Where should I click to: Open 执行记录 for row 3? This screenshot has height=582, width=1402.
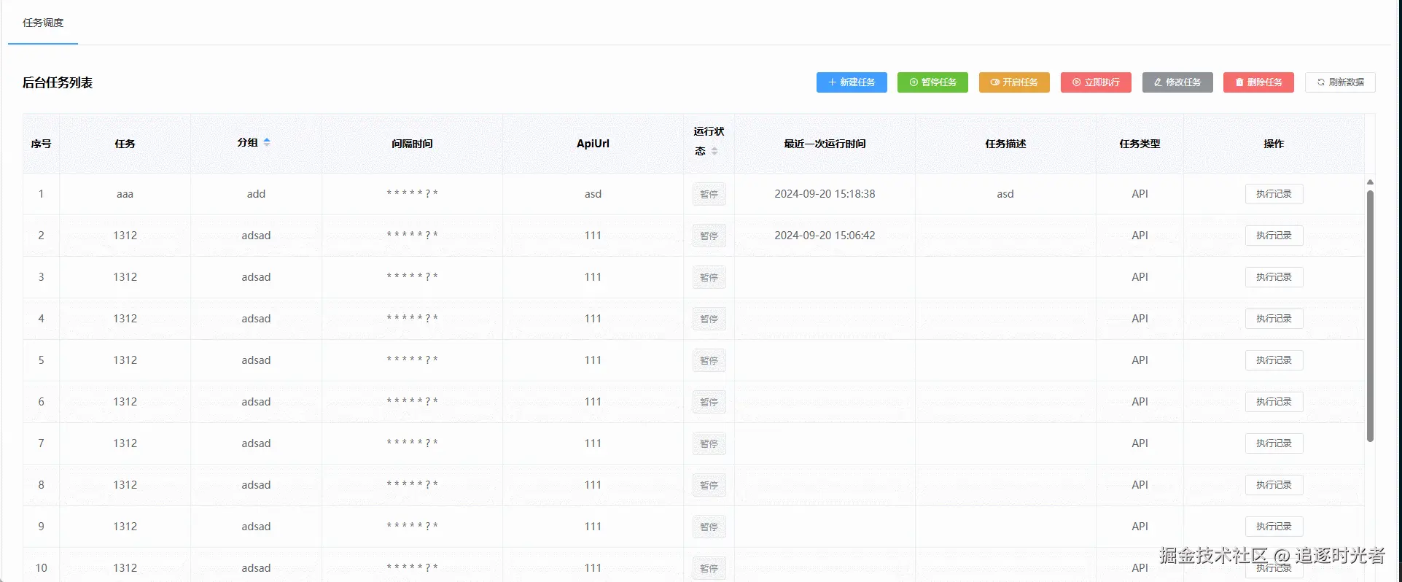(1274, 277)
